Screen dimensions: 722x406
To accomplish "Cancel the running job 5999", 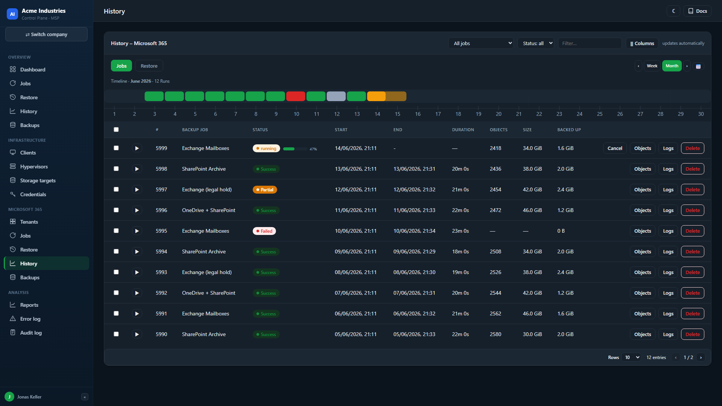I will click(x=615, y=148).
